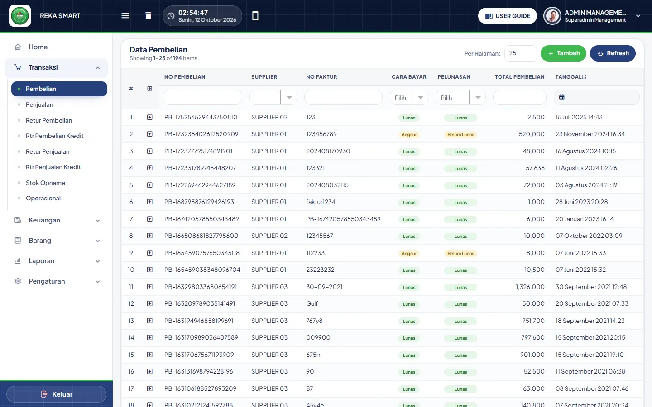Click the mobile phone icon in header
652x407 pixels.
(x=255, y=16)
